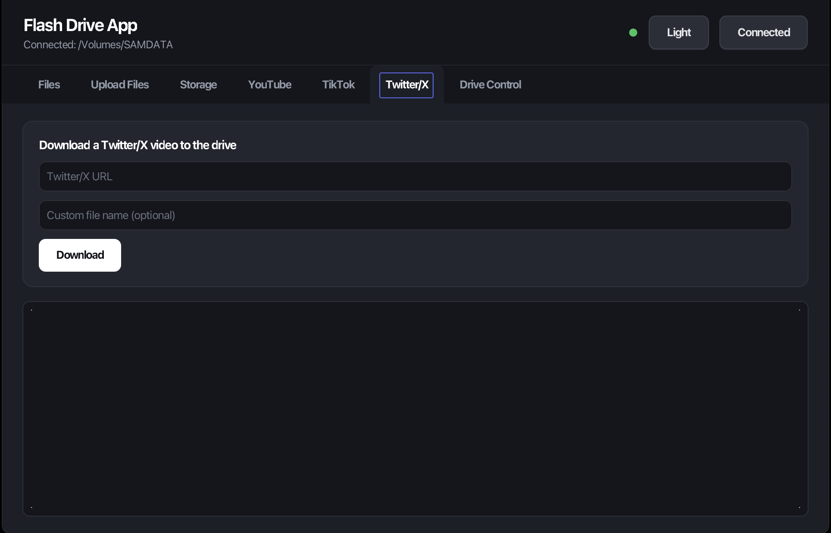
Task: Click the green connection status dot
Action: coord(633,33)
